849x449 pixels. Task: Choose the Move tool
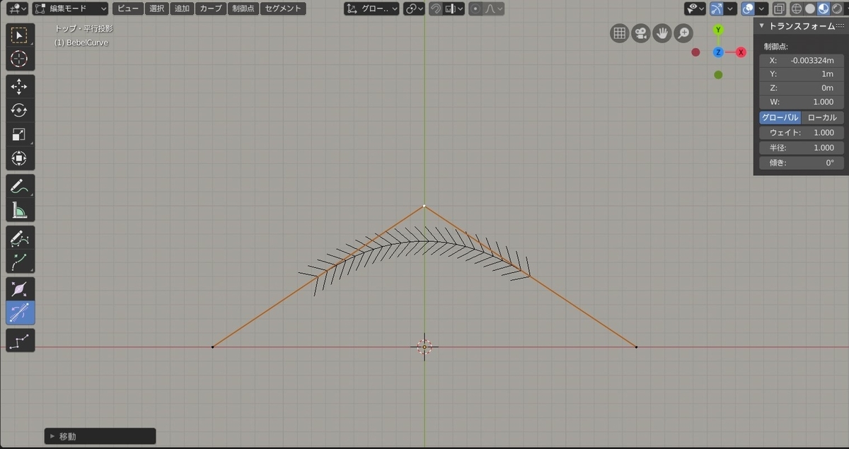click(x=20, y=87)
